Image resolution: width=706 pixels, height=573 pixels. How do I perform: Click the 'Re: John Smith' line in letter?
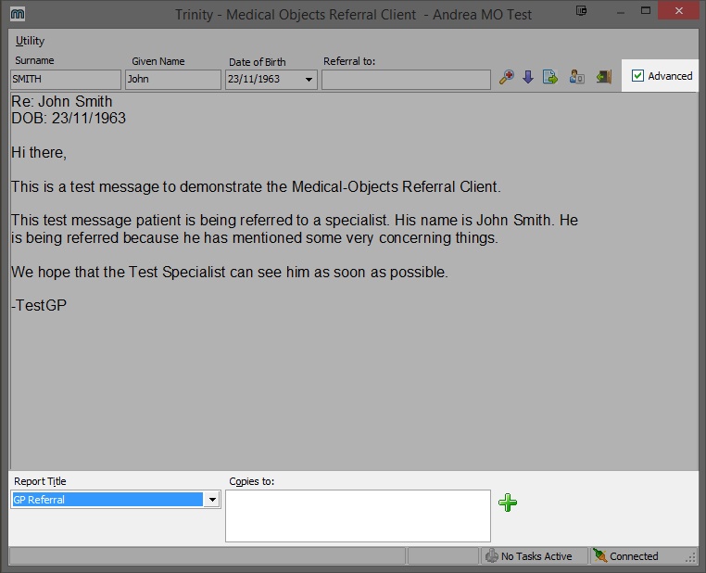point(62,101)
